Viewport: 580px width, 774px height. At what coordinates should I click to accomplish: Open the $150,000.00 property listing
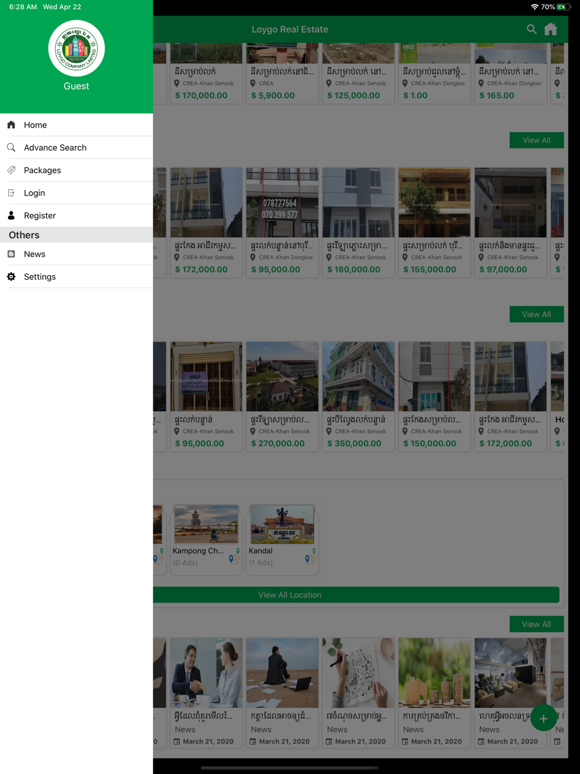point(434,397)
